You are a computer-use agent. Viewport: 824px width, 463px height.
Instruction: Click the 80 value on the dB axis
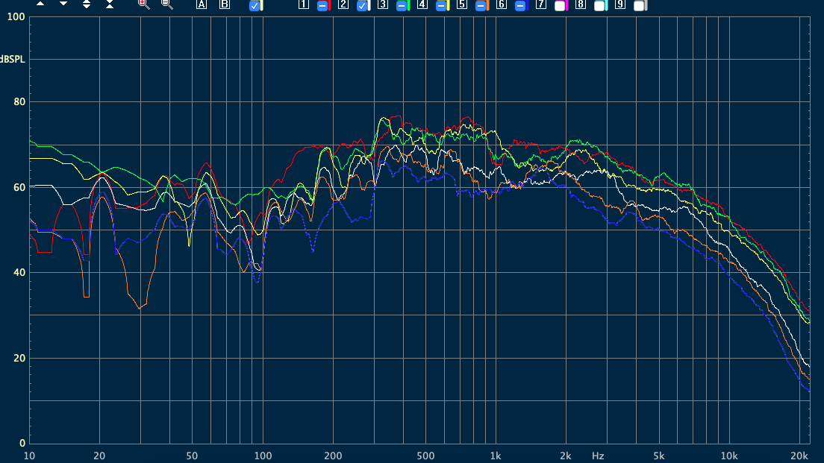click(x=19, y=102)
